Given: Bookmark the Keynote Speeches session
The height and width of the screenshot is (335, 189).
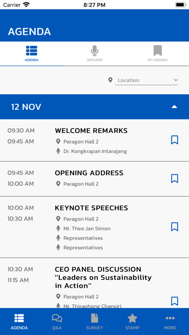Looking at the screenshot, I should (x=175, y=227).
